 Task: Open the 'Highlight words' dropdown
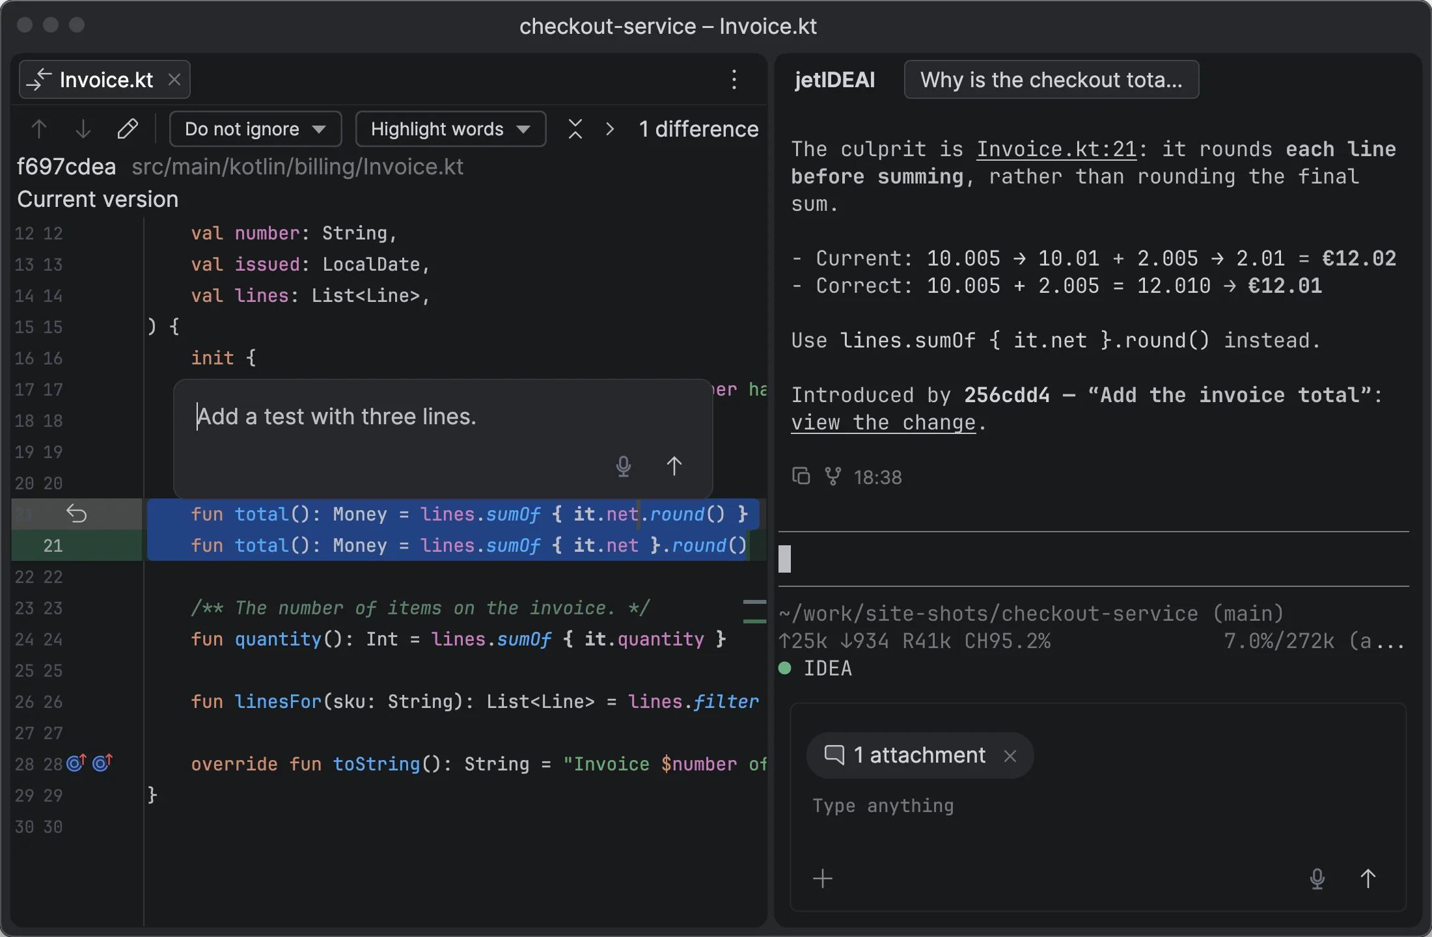coord(450,129)
